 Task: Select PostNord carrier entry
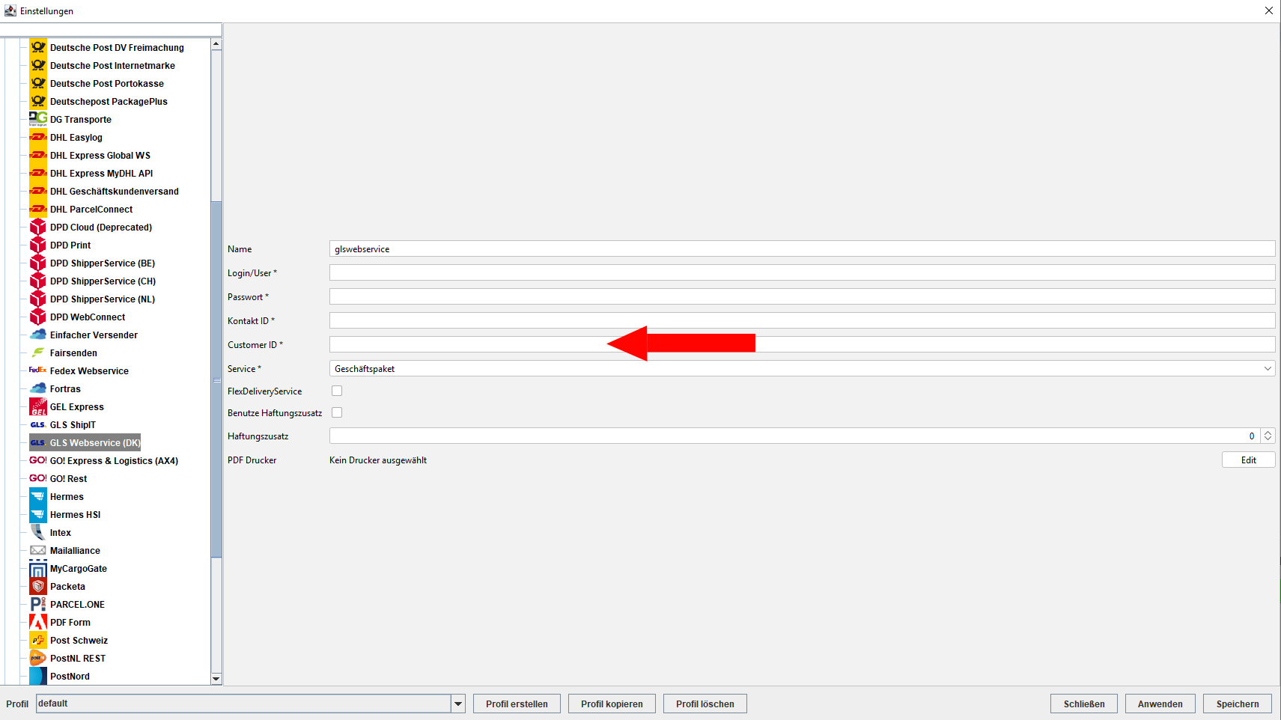(x=70, y=676)
